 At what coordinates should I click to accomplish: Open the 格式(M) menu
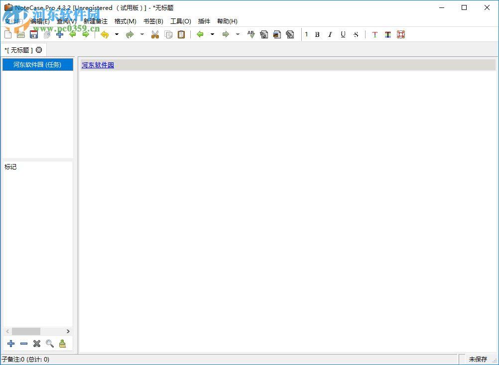(125, 21)
